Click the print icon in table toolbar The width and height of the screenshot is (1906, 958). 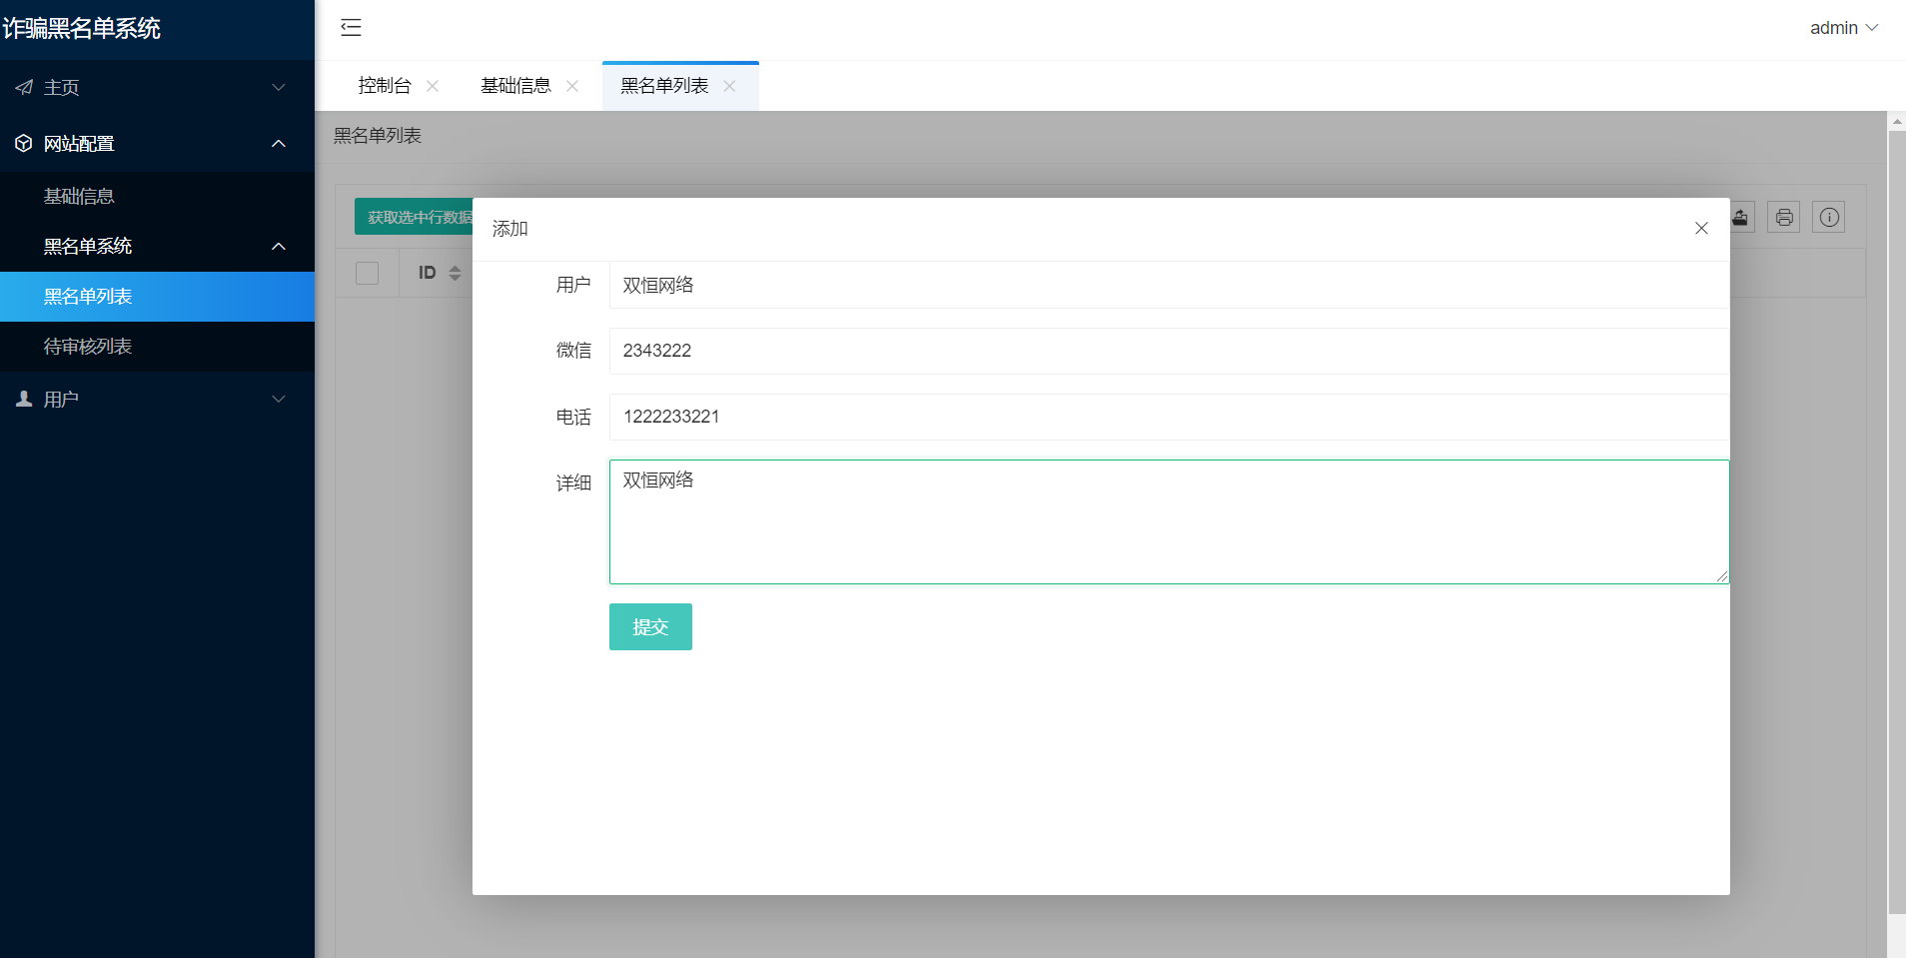1783,217
